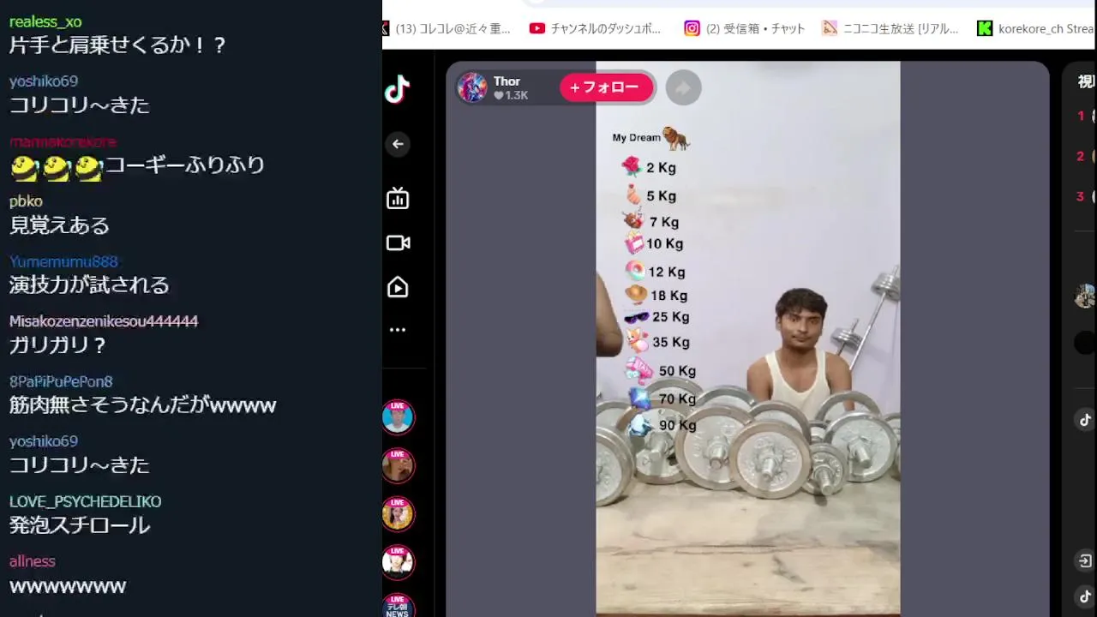Switch to the korekore_ch Stream tab
Viewport: 1097px width, 617px height.
coord(1036,28)
